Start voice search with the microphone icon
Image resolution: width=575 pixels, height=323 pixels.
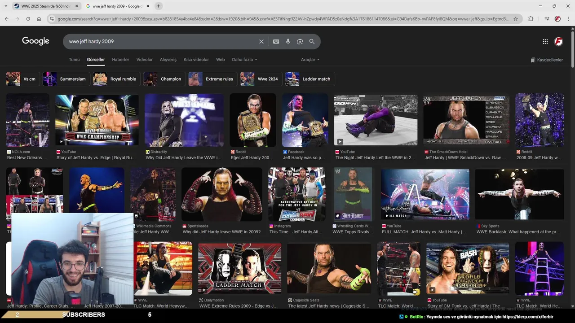tap(288, 41)
